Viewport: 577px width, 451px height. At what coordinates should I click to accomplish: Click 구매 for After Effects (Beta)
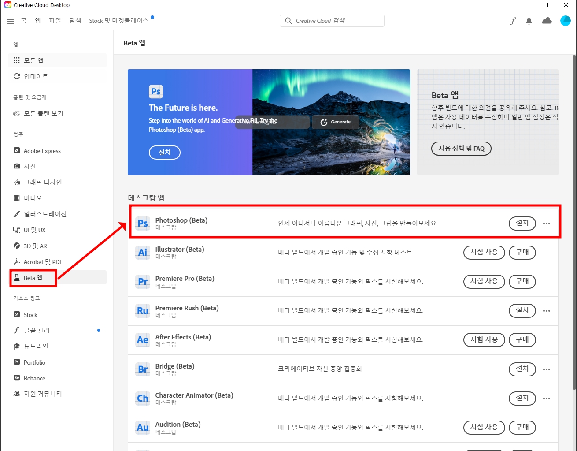point(522,339)
